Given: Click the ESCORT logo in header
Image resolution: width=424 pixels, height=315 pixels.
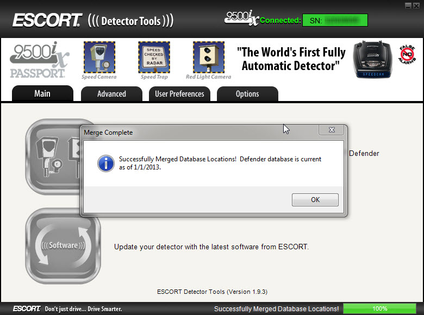Looking at the screenshot, I should pyautogui.click(x=47, y=21).
